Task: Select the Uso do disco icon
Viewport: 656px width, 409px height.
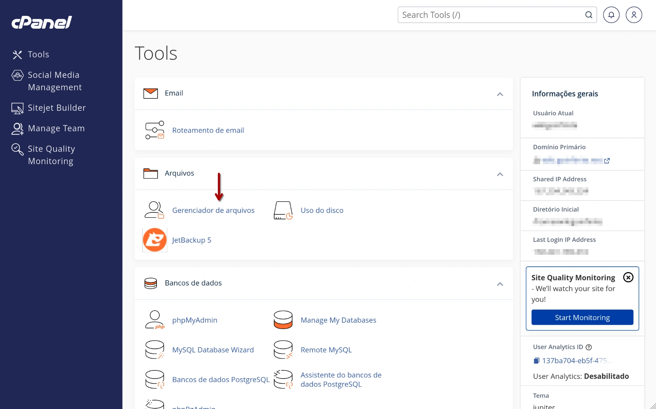Action: click(283, 210)
